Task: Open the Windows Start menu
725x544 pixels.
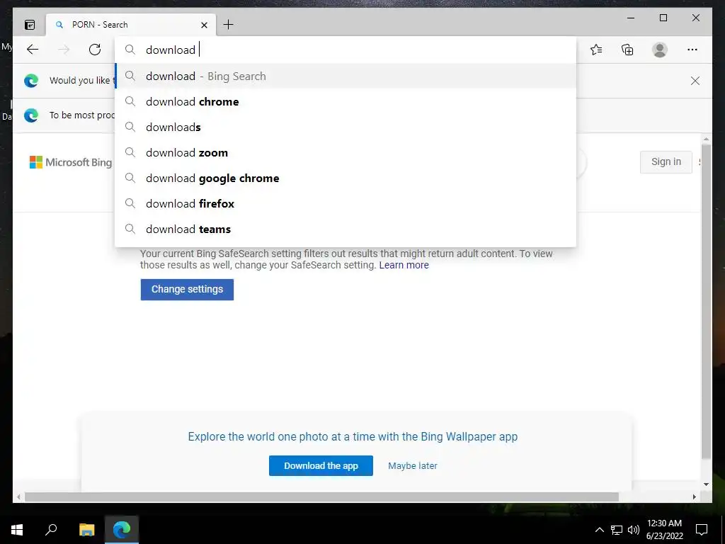Action: (x=17, y=530)
